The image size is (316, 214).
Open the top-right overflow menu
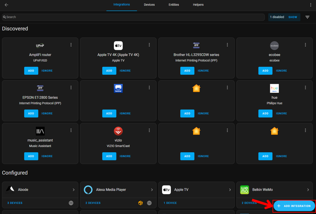click(x=311, y=5)
